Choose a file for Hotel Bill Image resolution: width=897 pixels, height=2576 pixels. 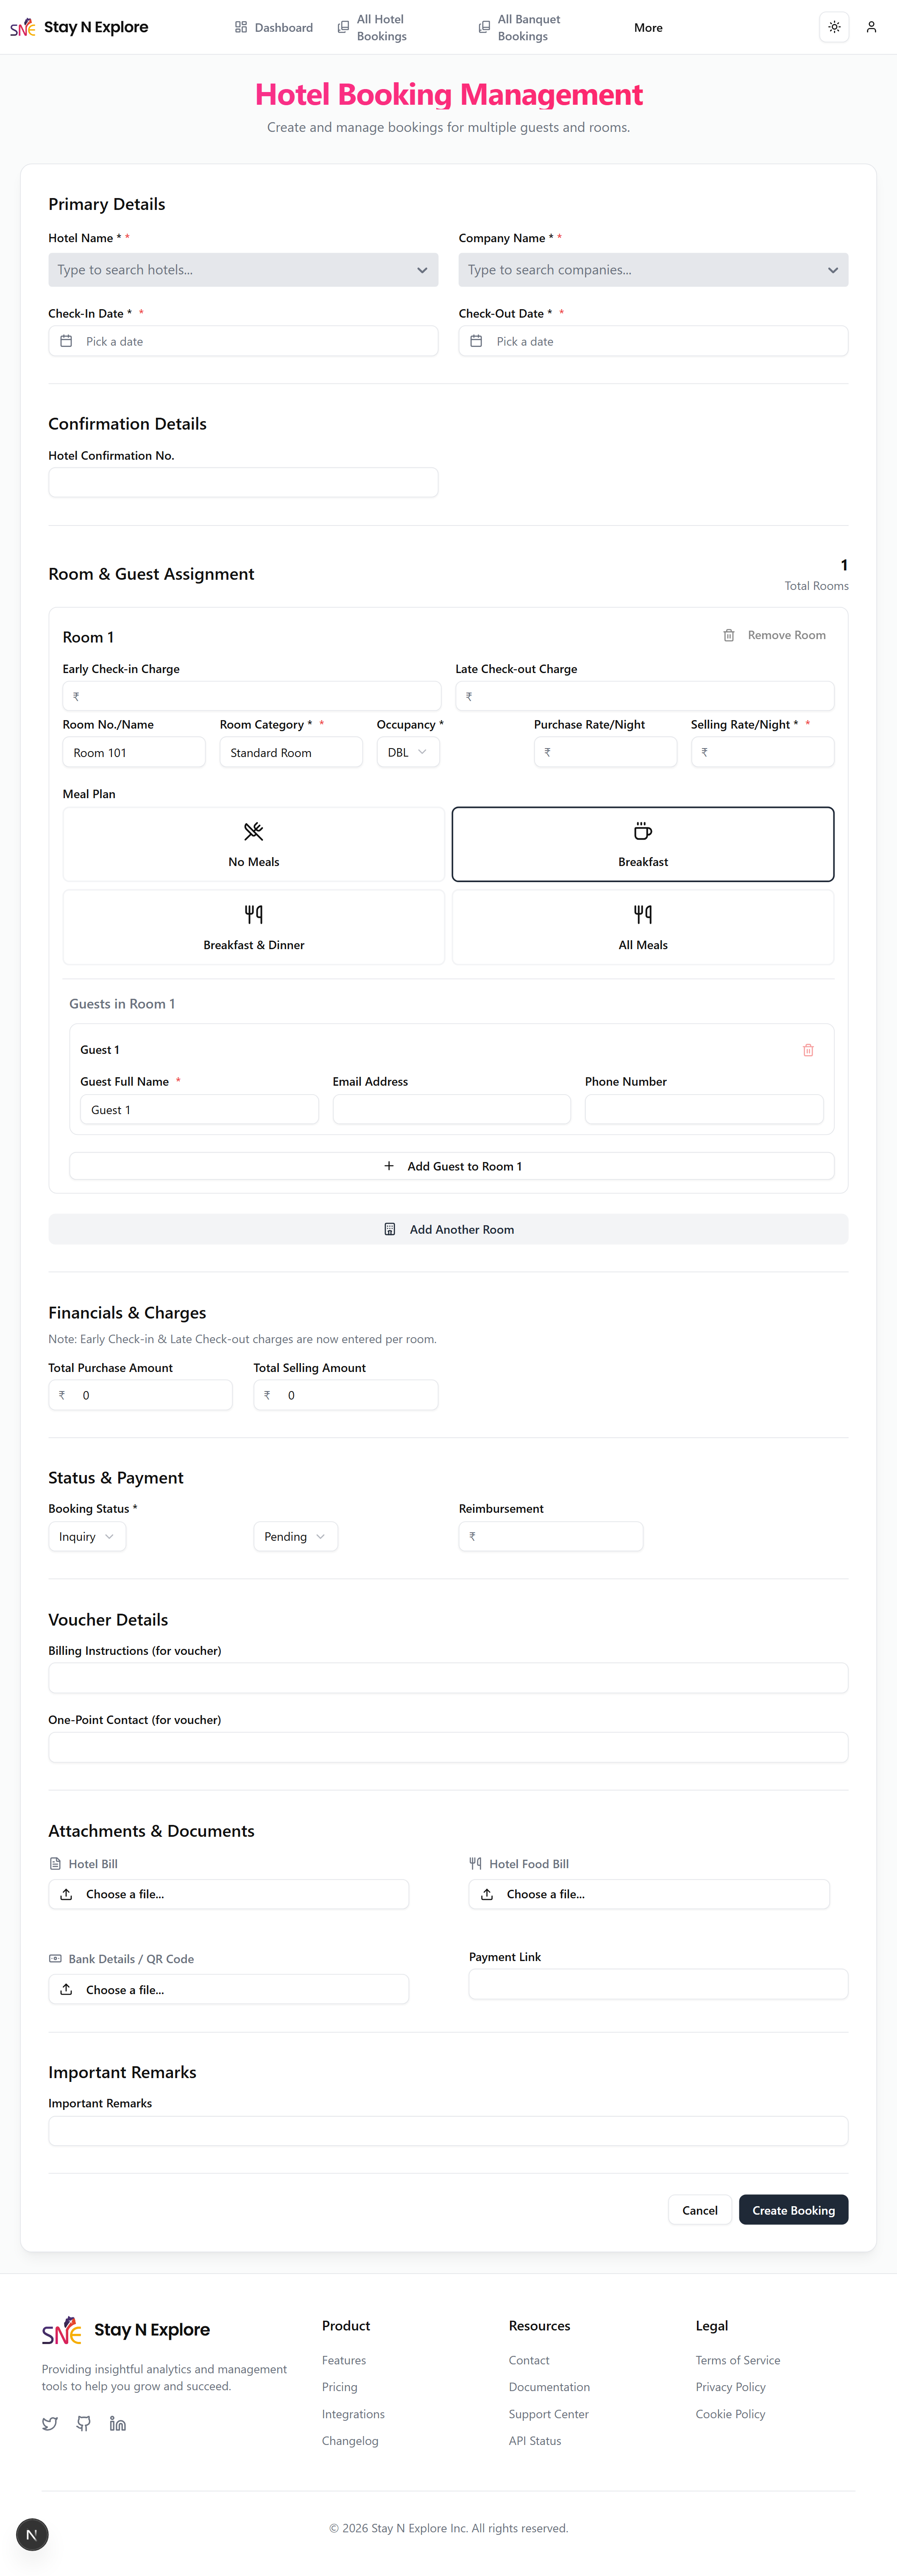229,1894
